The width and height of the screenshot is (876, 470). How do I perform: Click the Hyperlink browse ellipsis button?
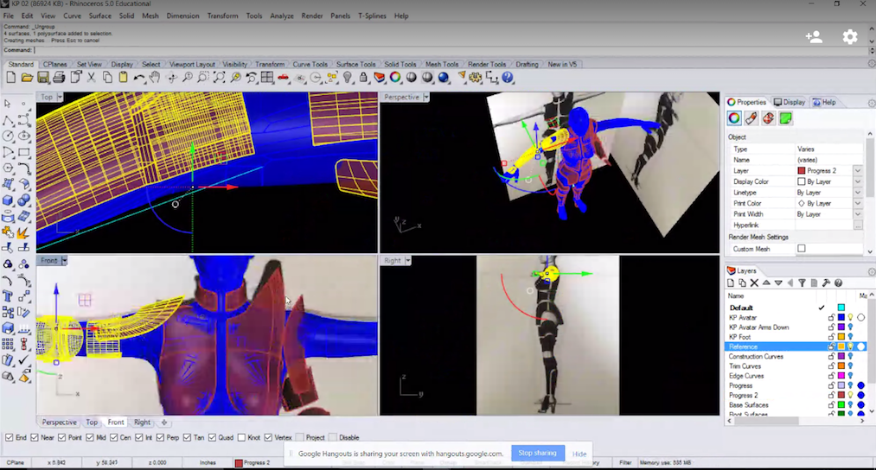click(x=858, y=225)
